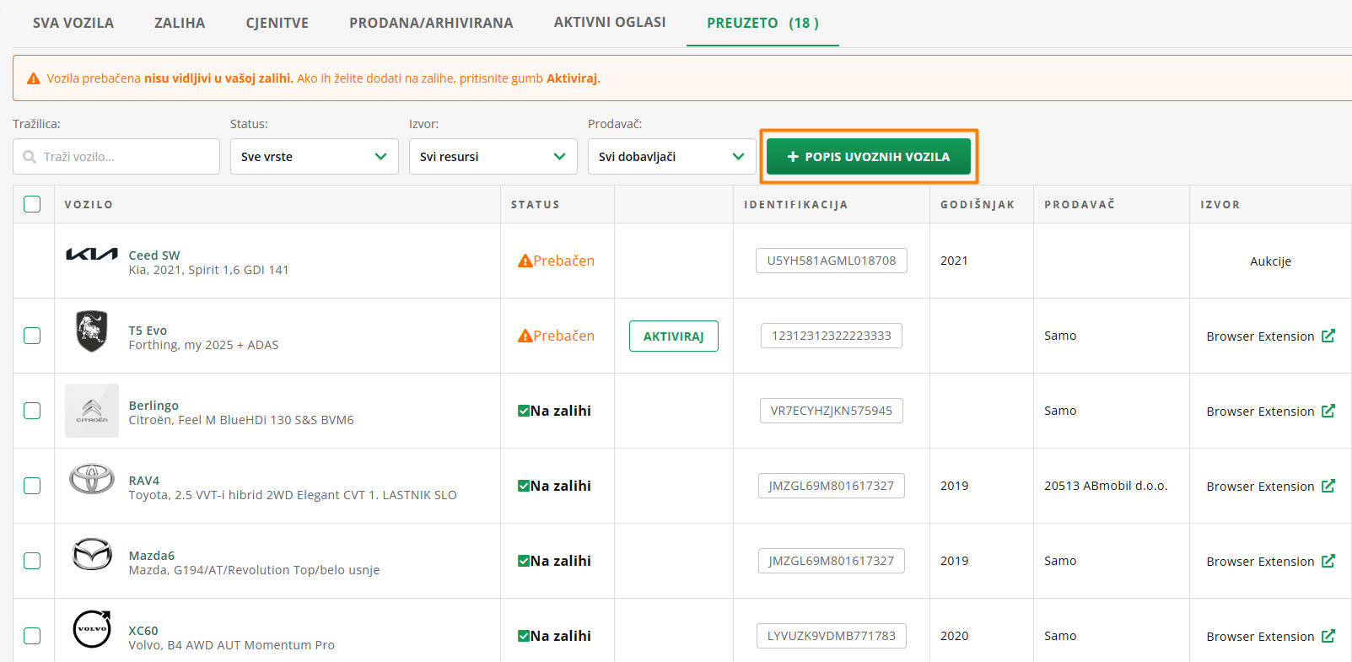The image size is (1352, 662).
Task: Click the Volvo logo of XC60
Action: click(x=92, y=629)
